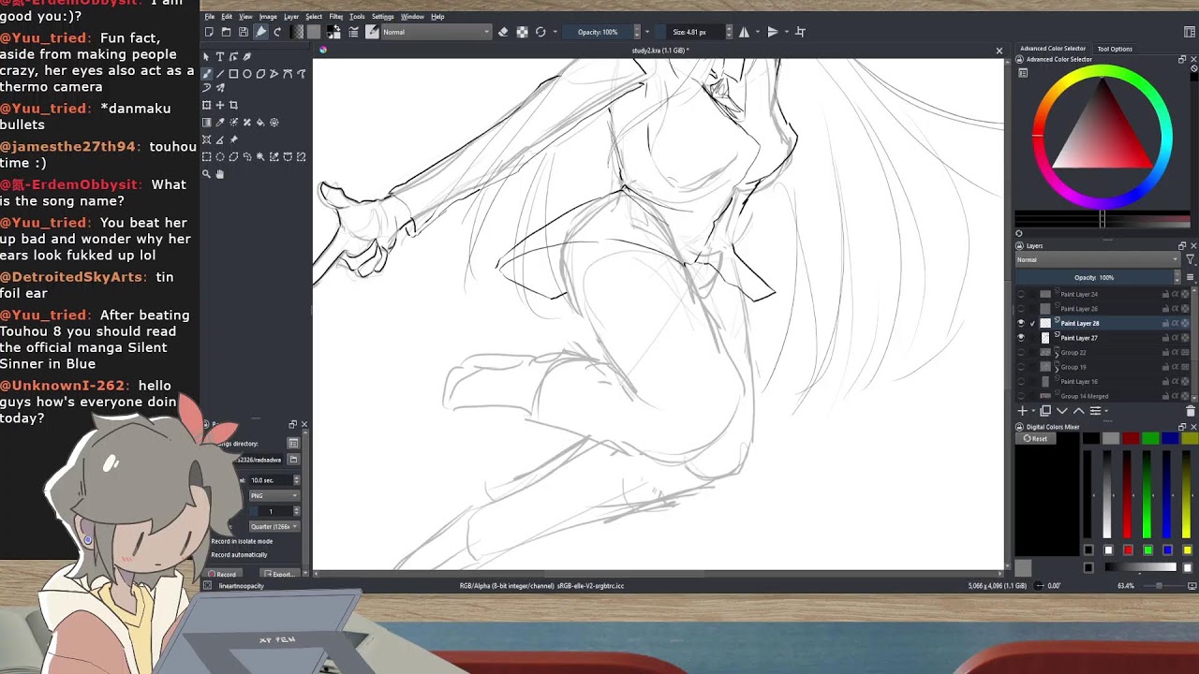
Task: Select the Gradient tool
Action: tap(207, 123)
